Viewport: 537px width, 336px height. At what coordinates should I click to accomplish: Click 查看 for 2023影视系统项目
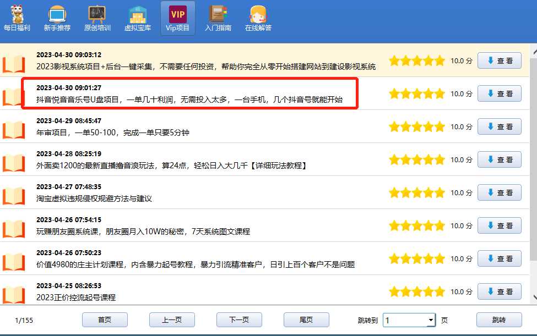(500, 60)
